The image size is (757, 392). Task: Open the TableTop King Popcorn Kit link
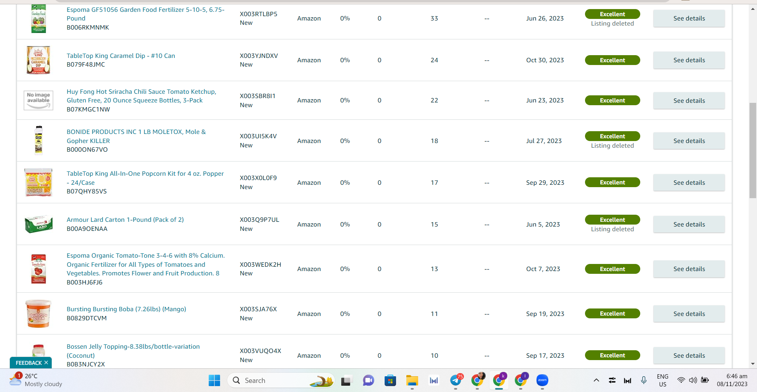click(x=145, y=178)
